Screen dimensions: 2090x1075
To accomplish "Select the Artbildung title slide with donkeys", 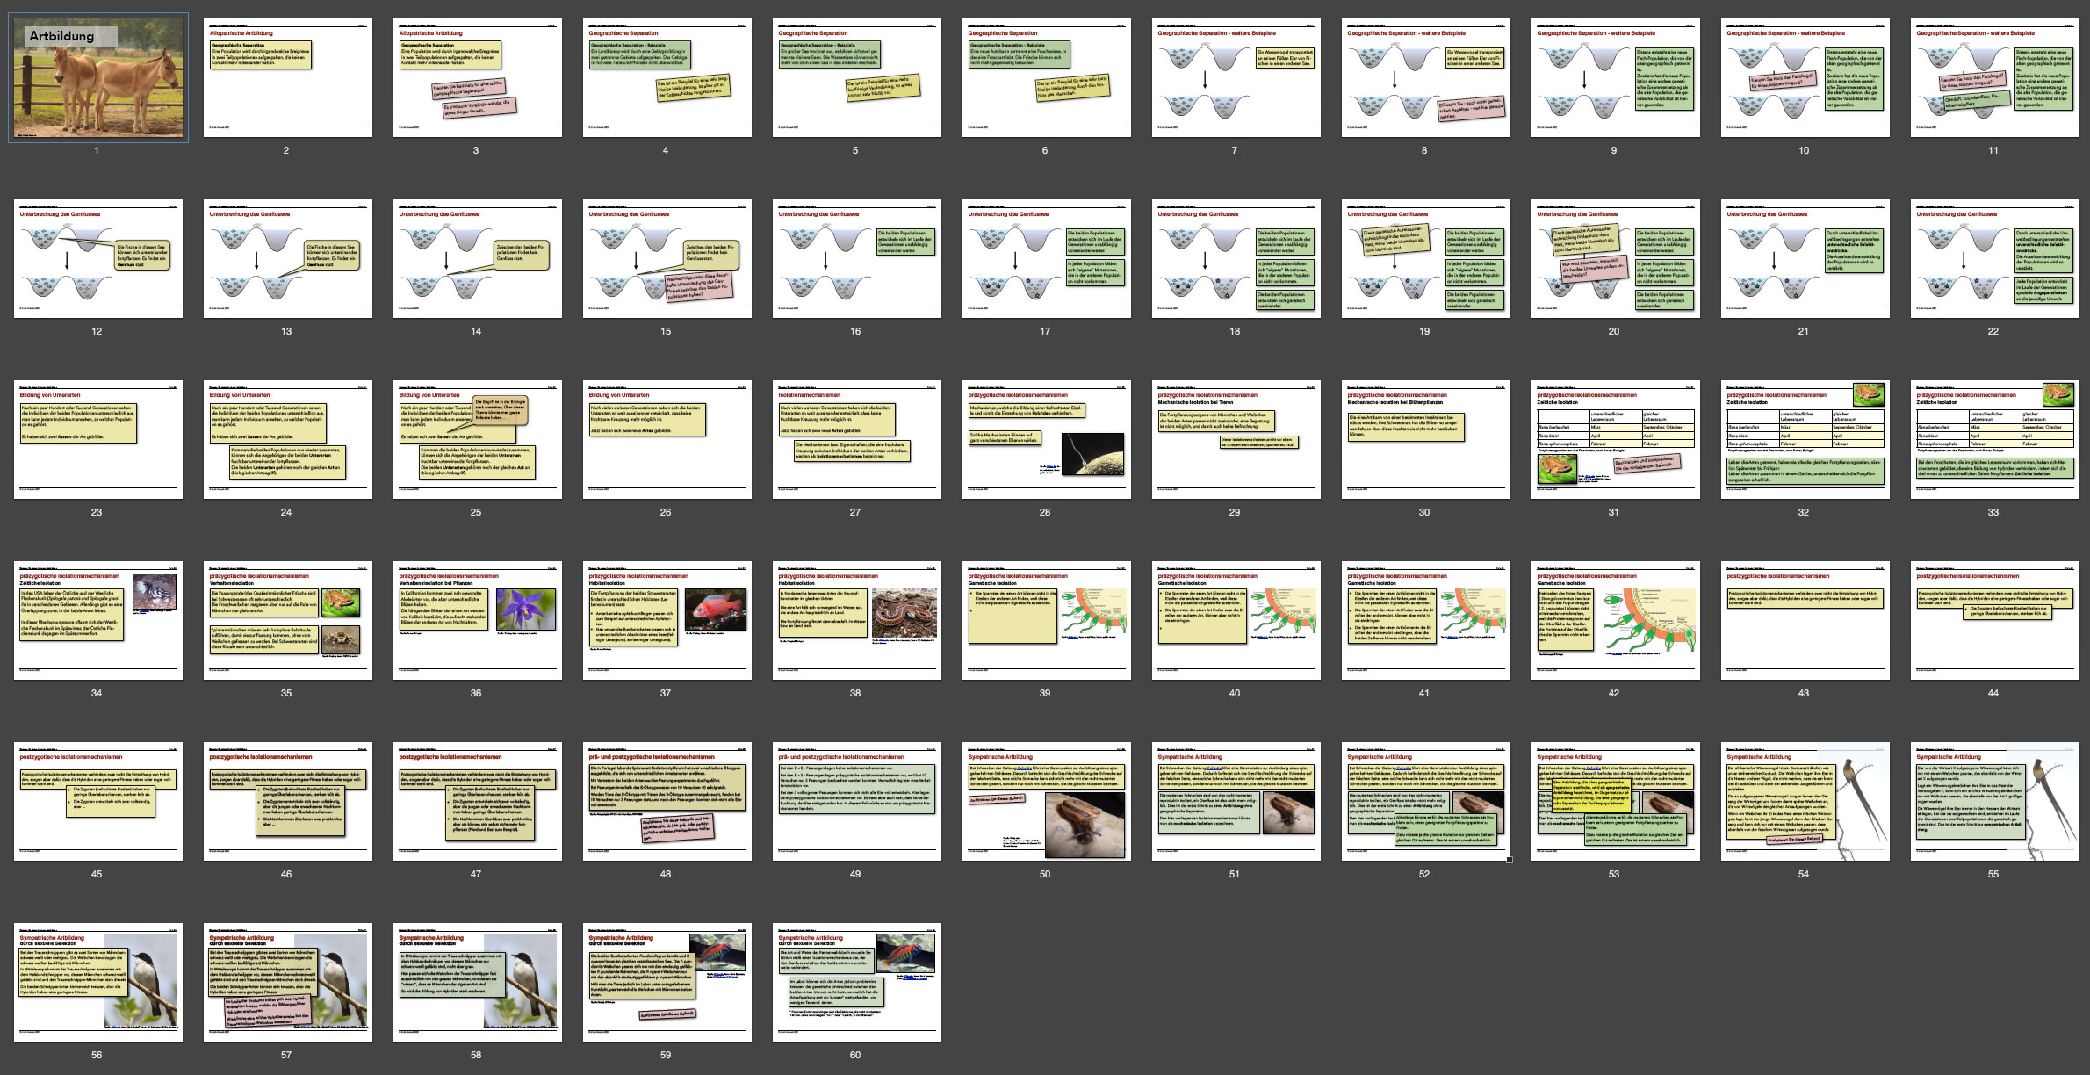I will click(x=98, y=77).
